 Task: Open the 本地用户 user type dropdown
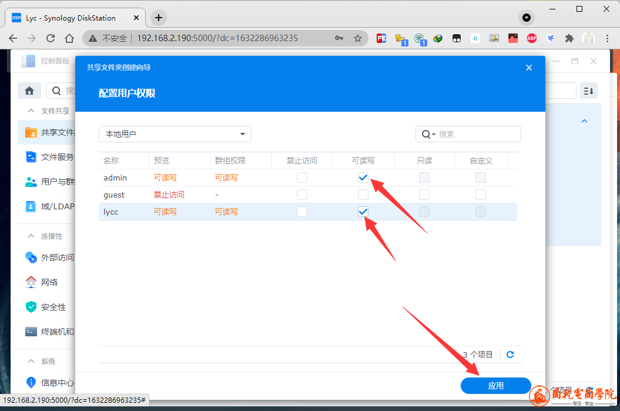(x=175, y=134)
